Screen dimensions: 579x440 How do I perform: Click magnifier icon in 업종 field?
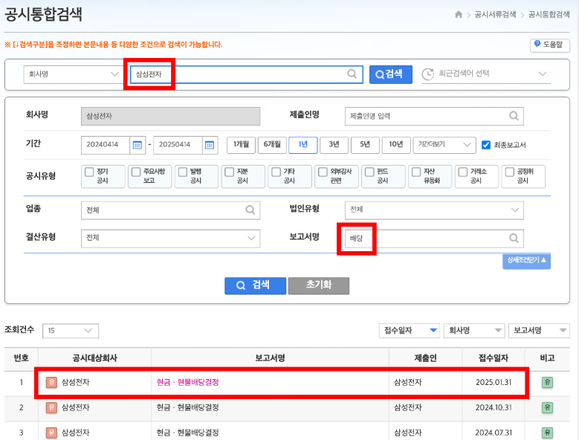pos(250,210)
